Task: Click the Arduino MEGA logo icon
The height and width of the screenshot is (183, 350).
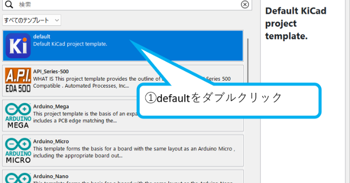Action: (18, 116)
